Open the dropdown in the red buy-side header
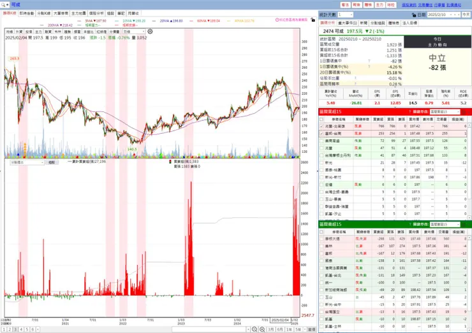This screenshot has height=333, width=472. [x=458, y=112]
